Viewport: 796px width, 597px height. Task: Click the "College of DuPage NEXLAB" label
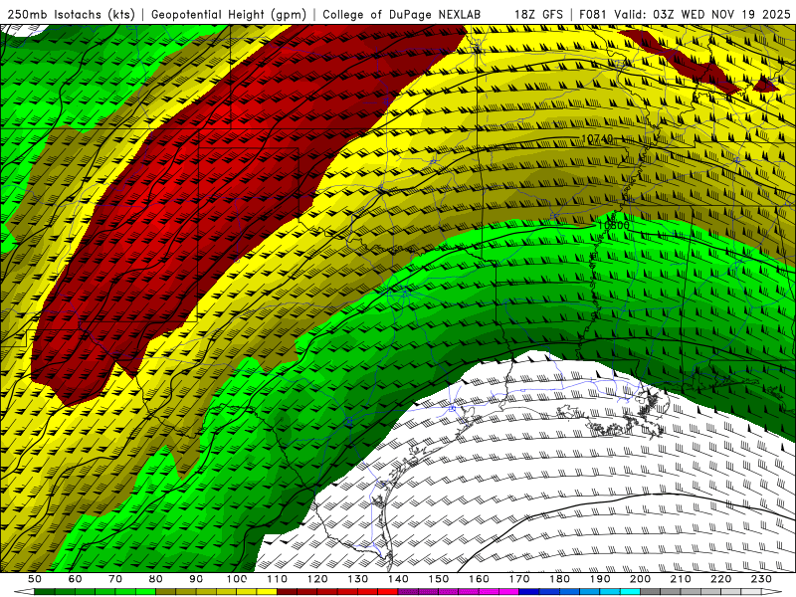click(401, 15)
